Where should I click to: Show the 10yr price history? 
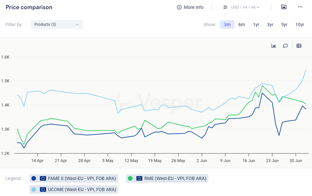coord(300,24)
